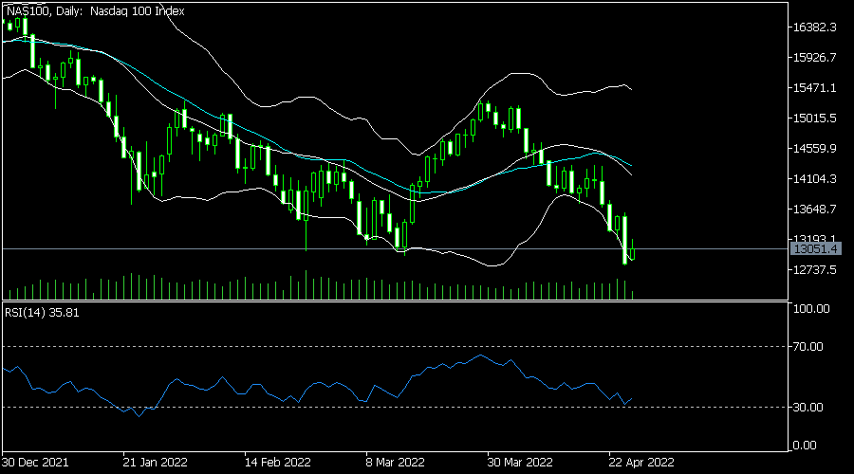This screenshot has height=474, width=854.
Task: Click the 14559.9 price axis label
Action: [815, 149]
